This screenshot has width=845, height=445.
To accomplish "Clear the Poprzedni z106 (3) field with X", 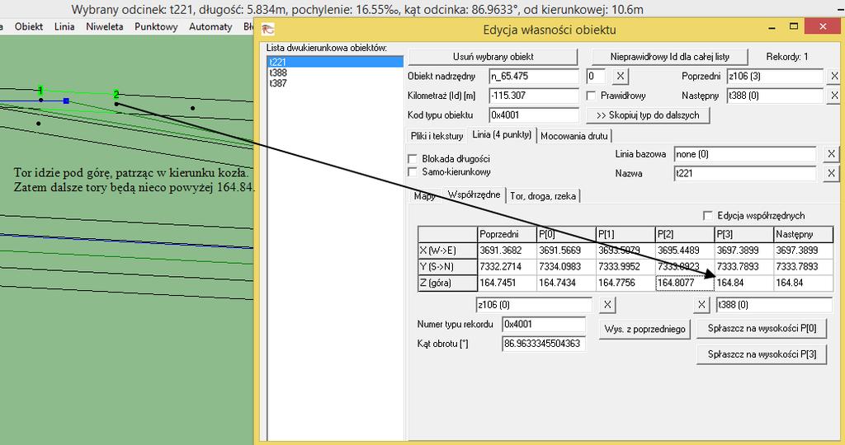I will click(834, 77).
